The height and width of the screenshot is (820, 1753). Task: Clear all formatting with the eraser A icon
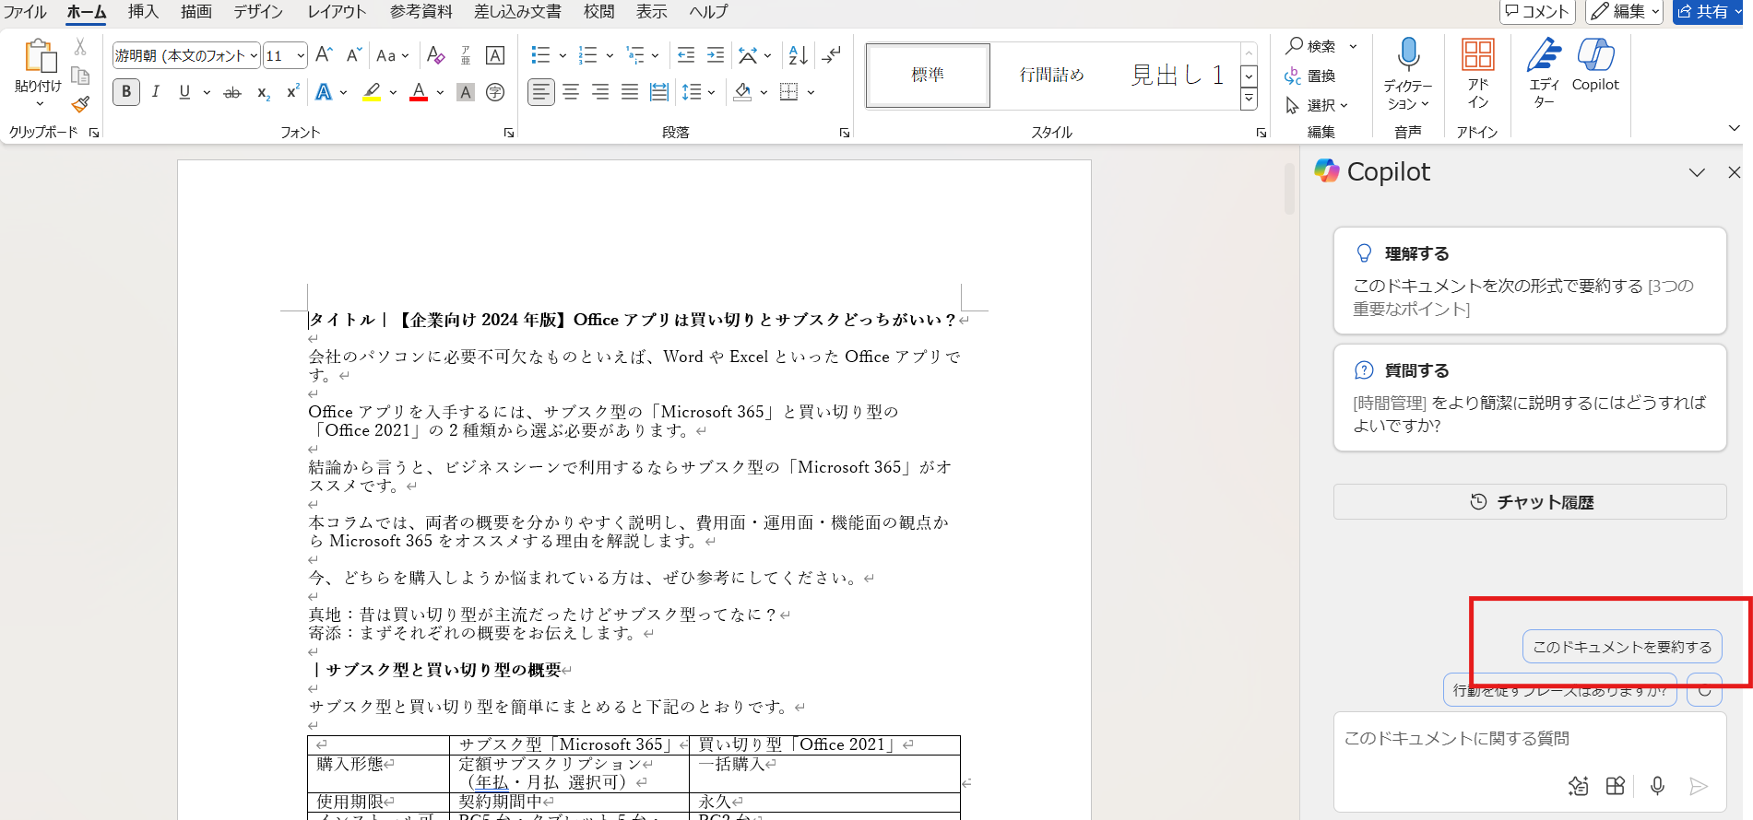[x=435, y=55]
